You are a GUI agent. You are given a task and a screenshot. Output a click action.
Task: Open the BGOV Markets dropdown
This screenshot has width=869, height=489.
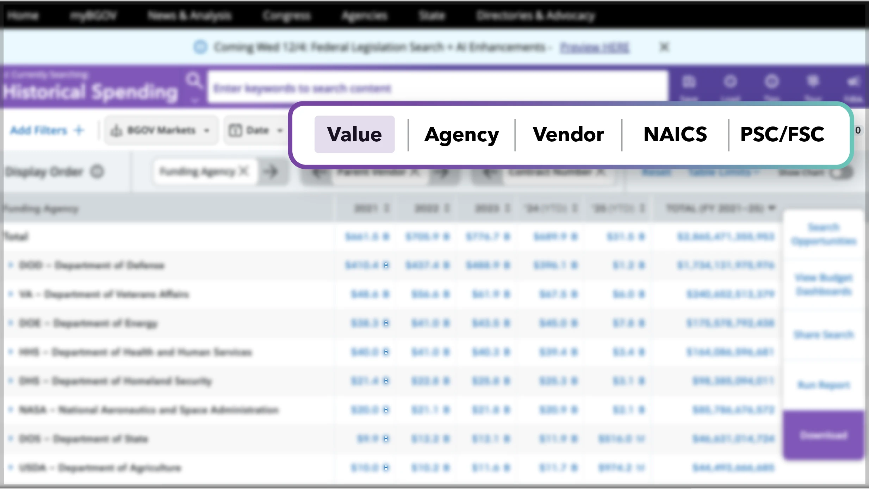(x=207, y=131)
